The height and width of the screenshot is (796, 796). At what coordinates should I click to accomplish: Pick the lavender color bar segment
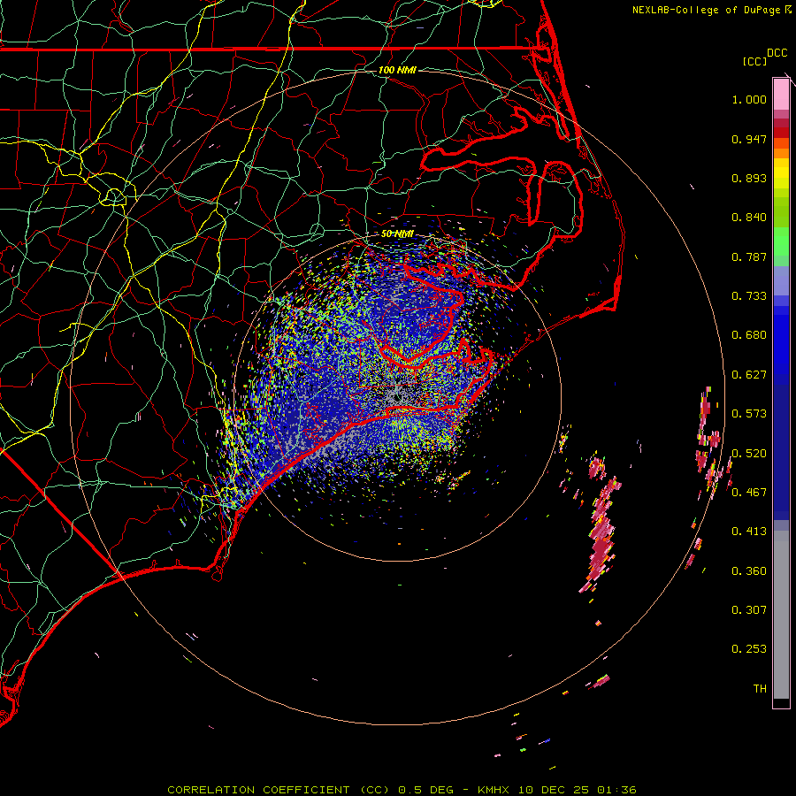coord(781,280)
